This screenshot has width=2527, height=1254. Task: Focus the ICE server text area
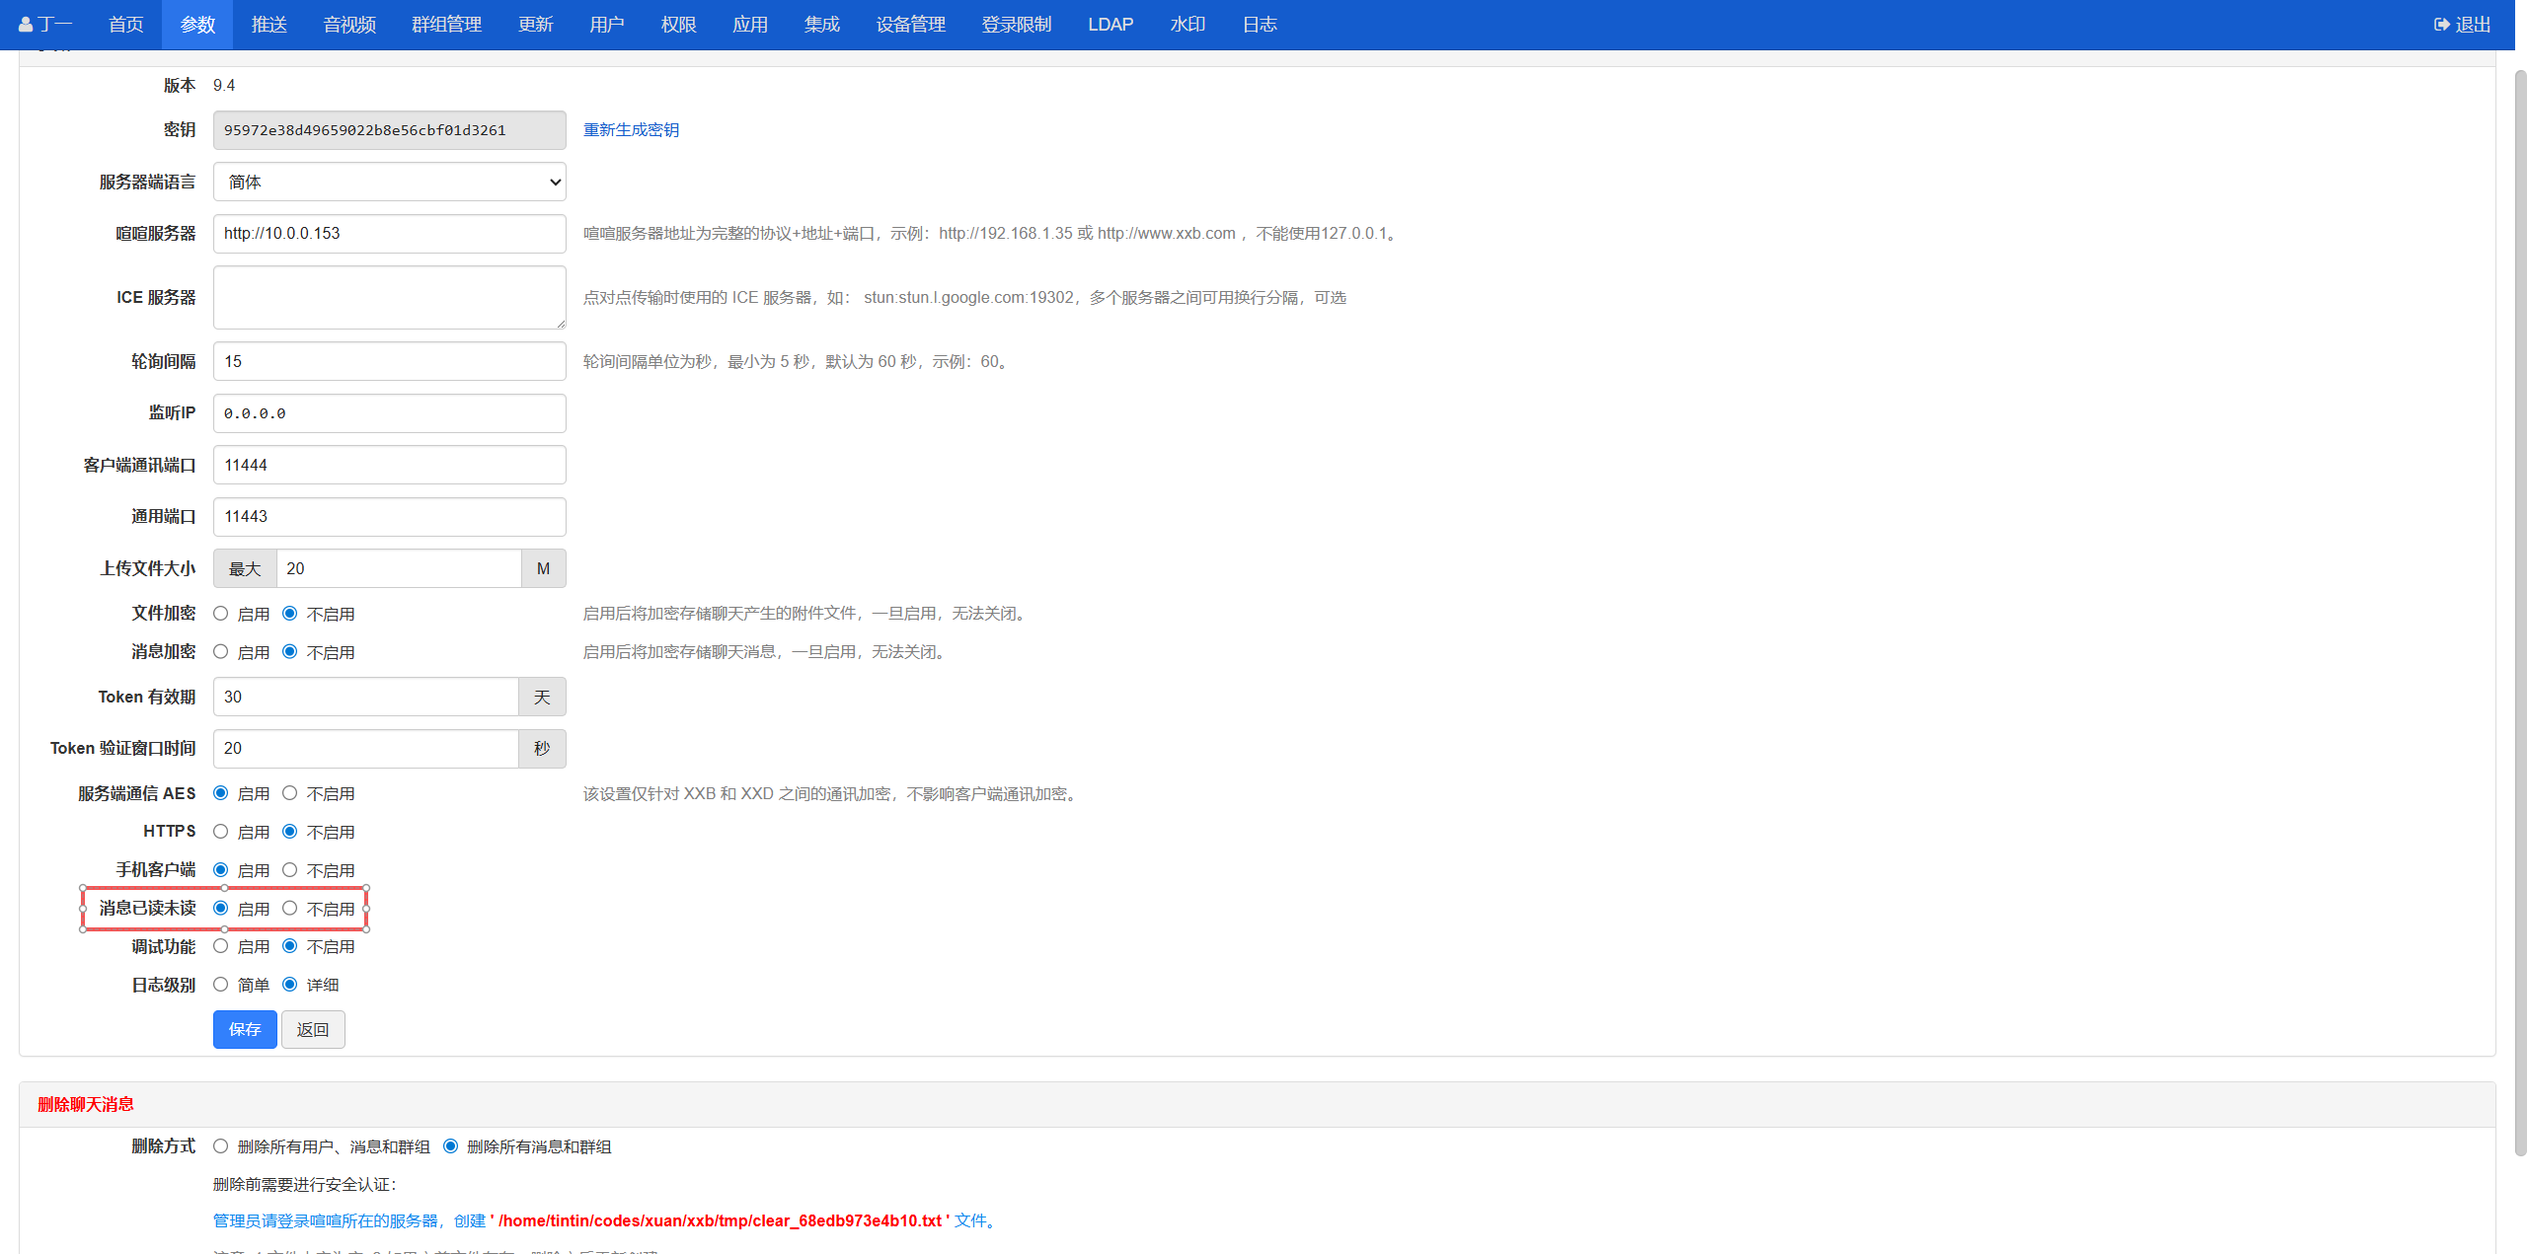point(389,297)
